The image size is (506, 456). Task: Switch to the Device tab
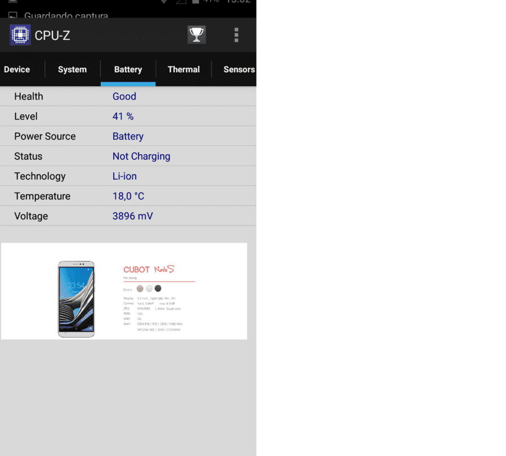click(17, 69)
